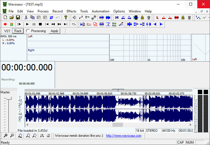Play the audio with the play button
Image resolution: width=210 pixels, height=145 pixels.
point(27,24)
